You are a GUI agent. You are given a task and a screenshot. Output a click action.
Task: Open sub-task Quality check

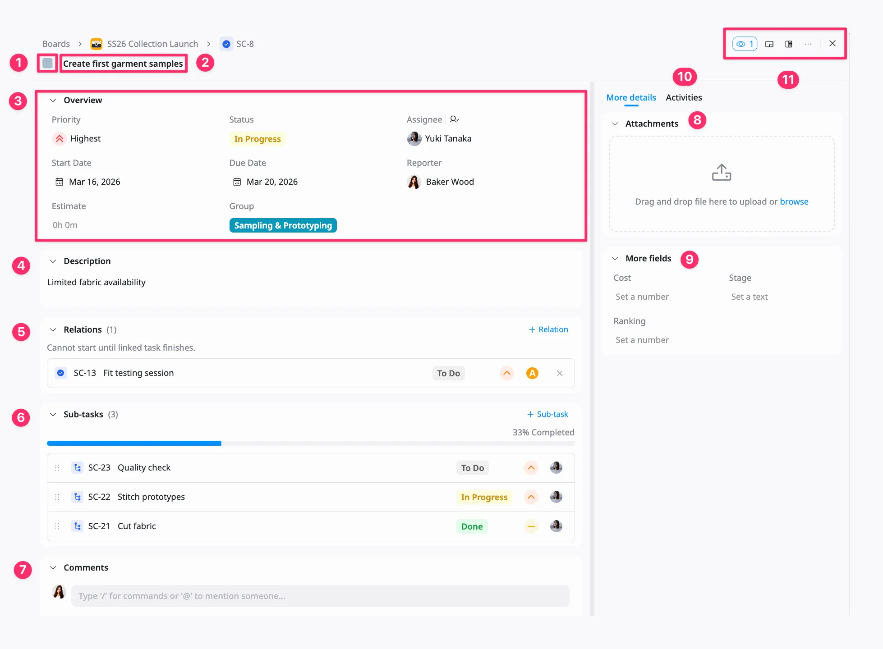[x=144, y=467]
